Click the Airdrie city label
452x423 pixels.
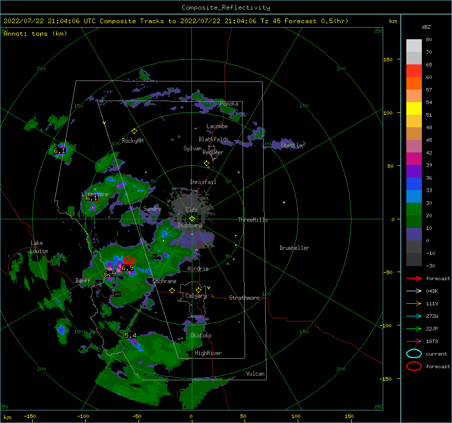[198, 269]
